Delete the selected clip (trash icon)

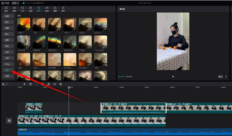click(31, 84)
